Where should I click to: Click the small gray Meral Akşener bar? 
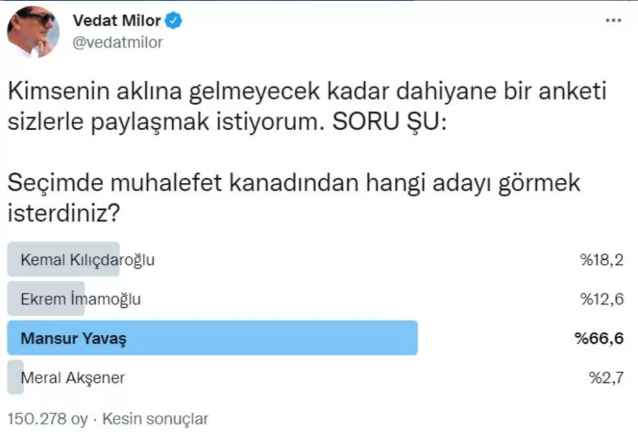15,377
